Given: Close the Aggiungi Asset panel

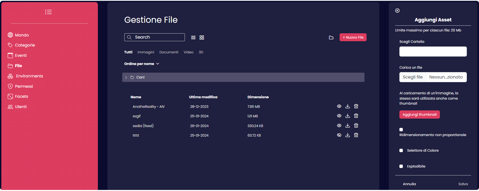Looking at the screenshot, I should [397, 11].
